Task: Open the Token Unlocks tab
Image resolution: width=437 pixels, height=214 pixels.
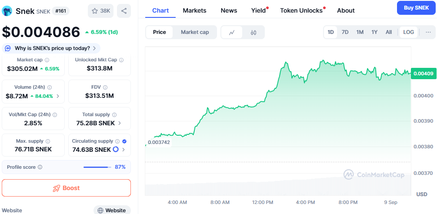Action: [301, 10]
